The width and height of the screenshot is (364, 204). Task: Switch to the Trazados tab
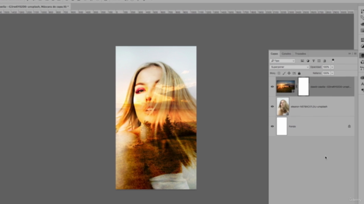click(x=301, y=54)
